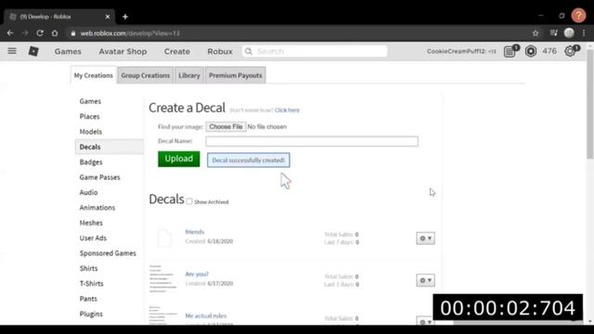This screenshot has height=334, width=594.
Task: Click the 476 Robux balance
Action: (x=549, y=51)
